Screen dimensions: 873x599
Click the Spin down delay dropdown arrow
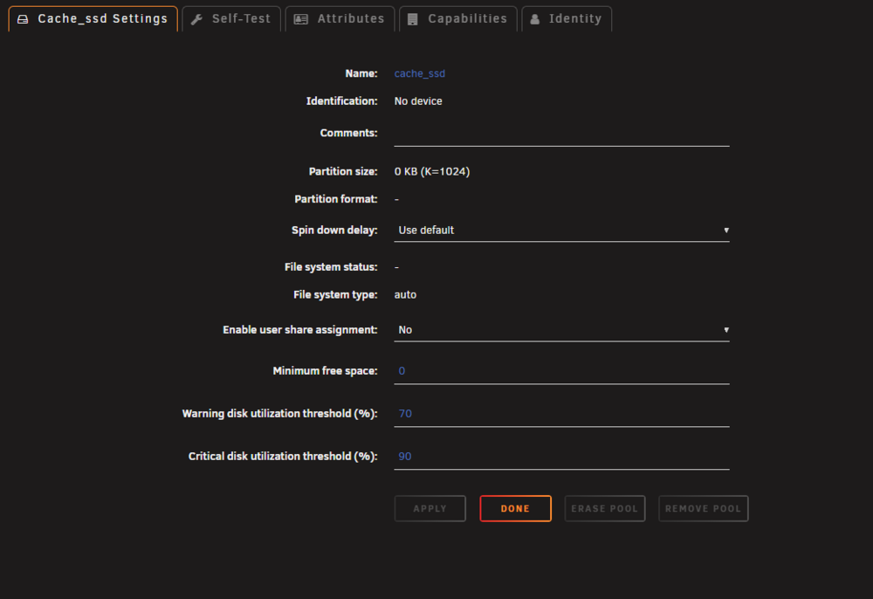click(726, 231)
